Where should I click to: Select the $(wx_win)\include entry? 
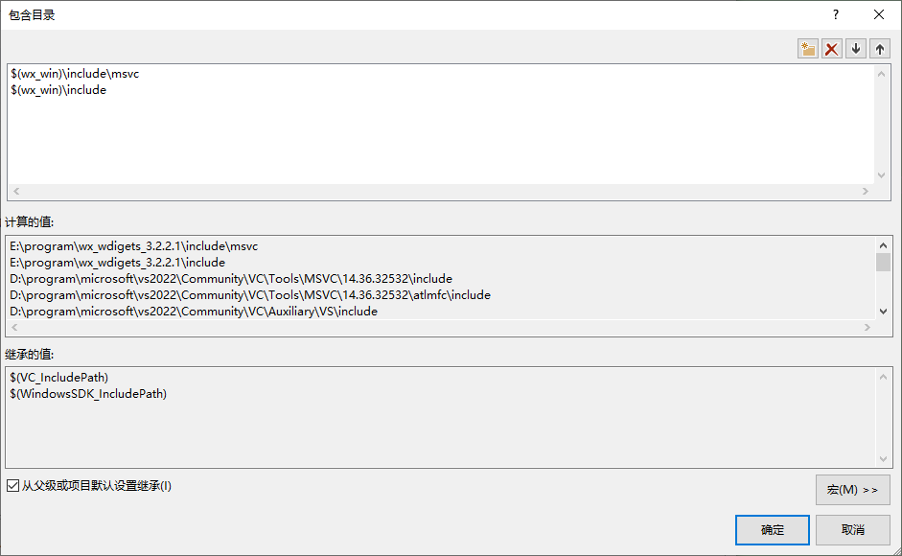(x=58, y=90)
